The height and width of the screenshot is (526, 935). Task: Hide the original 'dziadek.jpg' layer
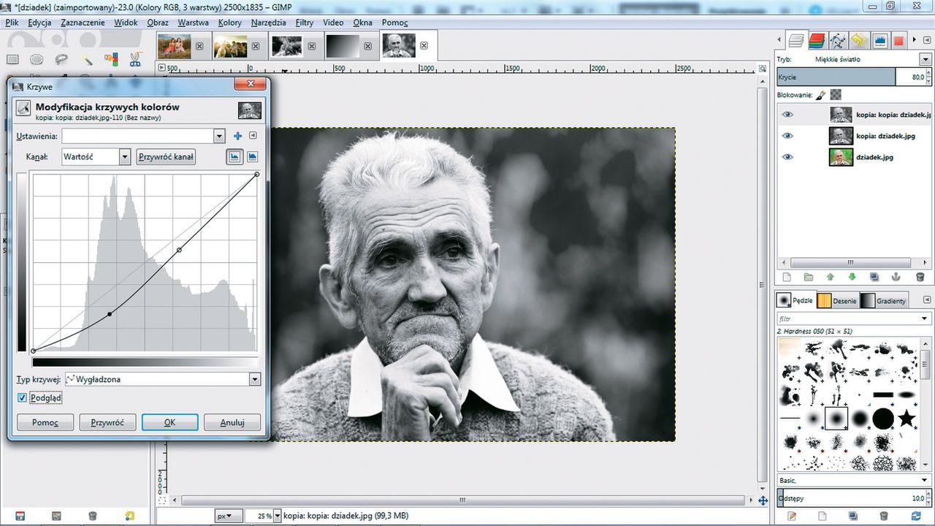pos(787,157)
